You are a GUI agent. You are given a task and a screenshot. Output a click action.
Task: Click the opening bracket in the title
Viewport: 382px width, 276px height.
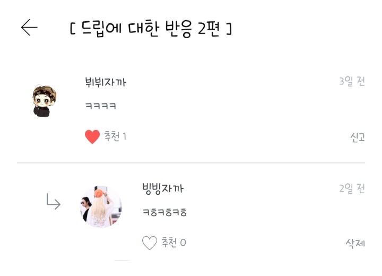point(73,28)
